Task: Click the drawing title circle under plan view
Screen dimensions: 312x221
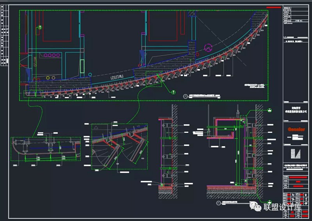Action: (x=185, y=95)
